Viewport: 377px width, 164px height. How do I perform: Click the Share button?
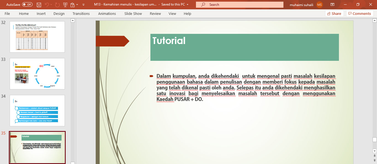tap(334, 13)
